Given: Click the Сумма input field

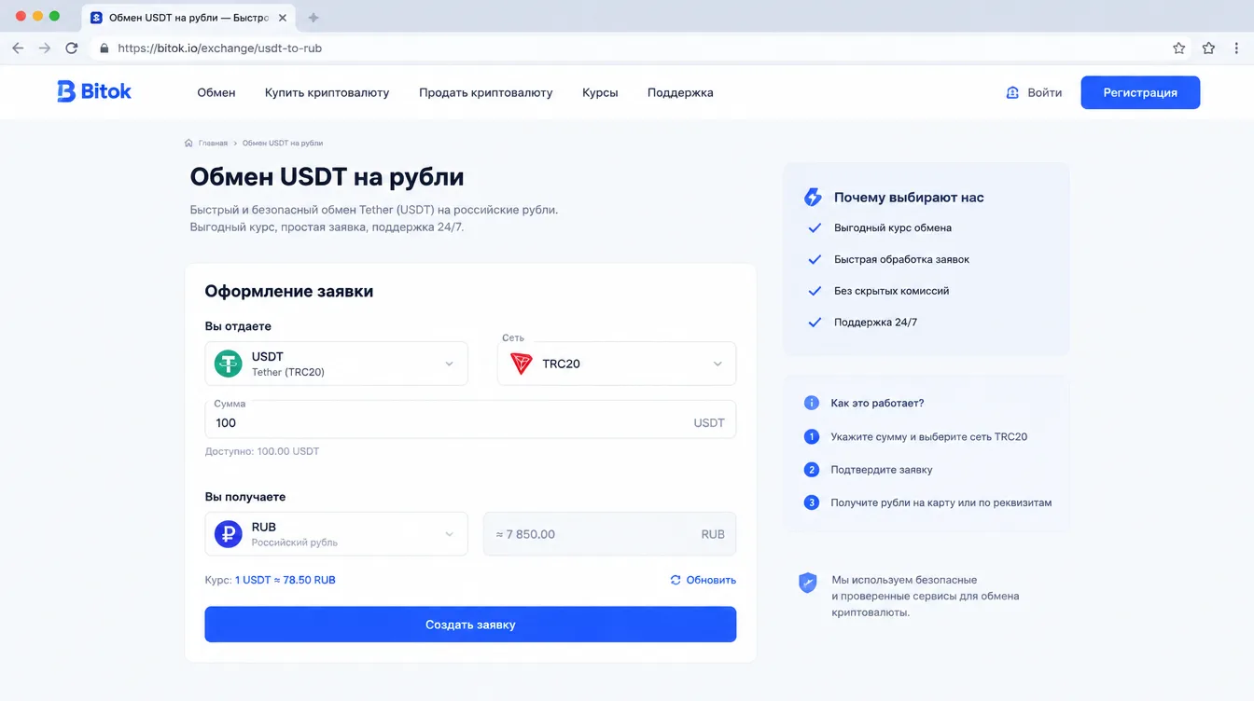Looking at the screenshot, I should coord(470,419).
